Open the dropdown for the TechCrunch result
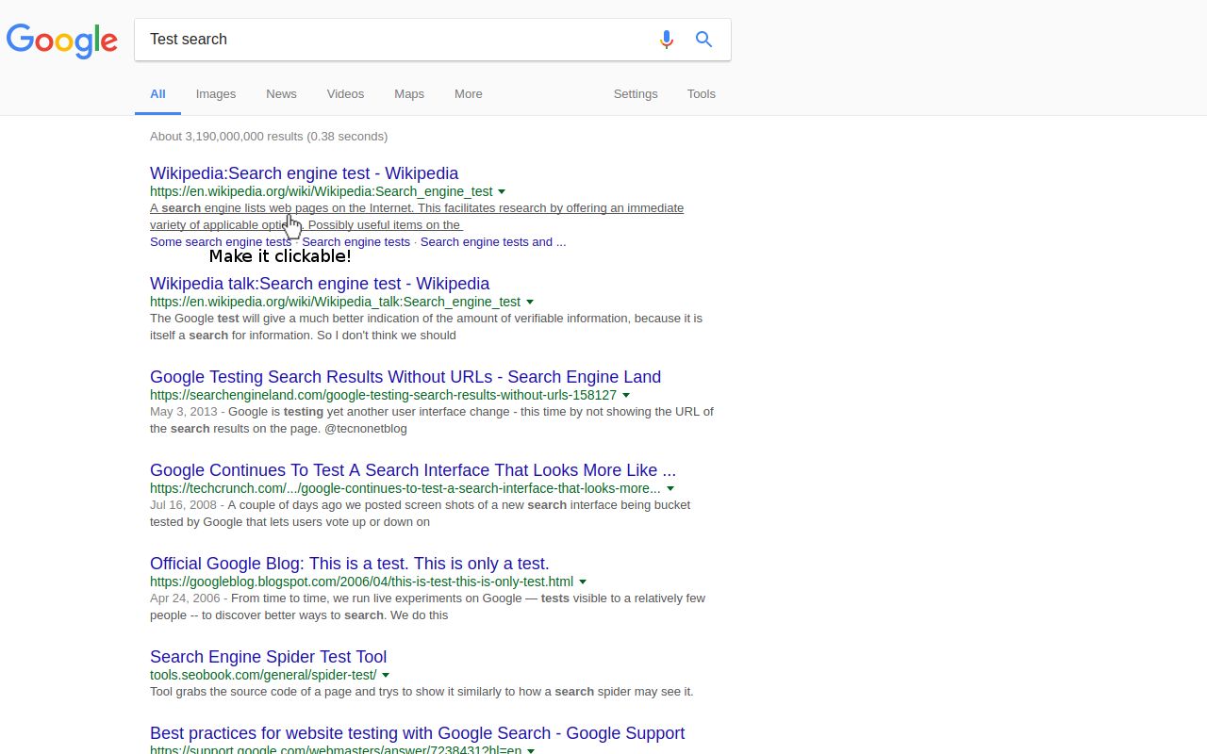1207x754 pixels. (x=670, y=488)
